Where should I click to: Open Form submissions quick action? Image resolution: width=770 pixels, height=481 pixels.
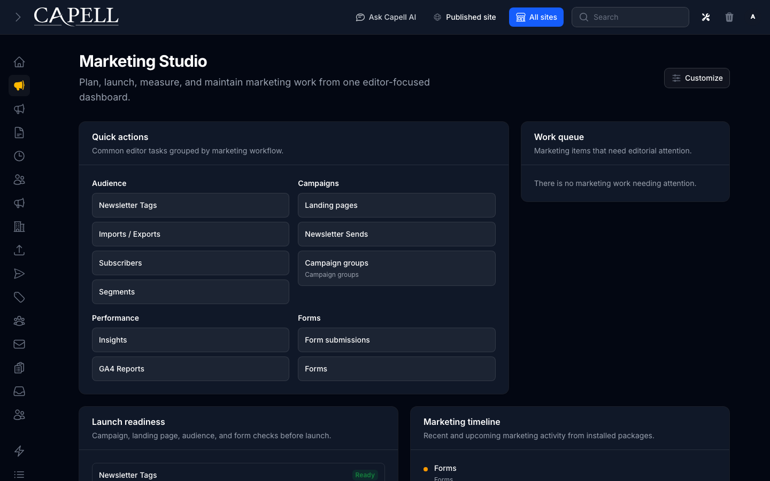click(x=397, y=340)
